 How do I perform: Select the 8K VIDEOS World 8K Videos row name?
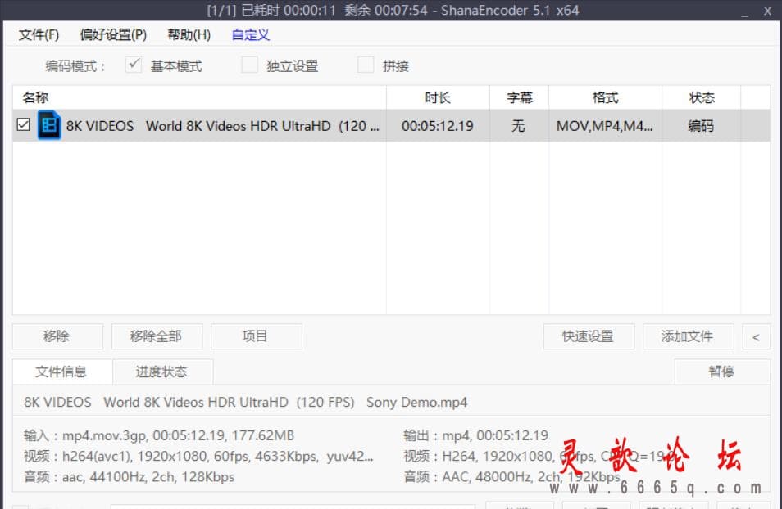(222, 126)
